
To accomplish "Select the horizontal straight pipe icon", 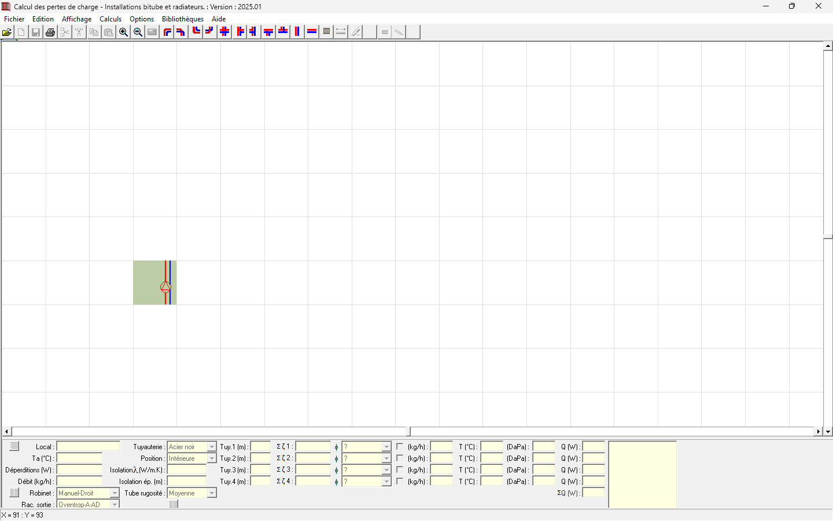I will (x=312, y=32).
